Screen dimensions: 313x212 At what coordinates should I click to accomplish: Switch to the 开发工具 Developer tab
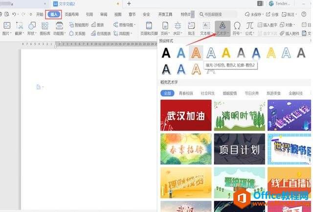165,14
